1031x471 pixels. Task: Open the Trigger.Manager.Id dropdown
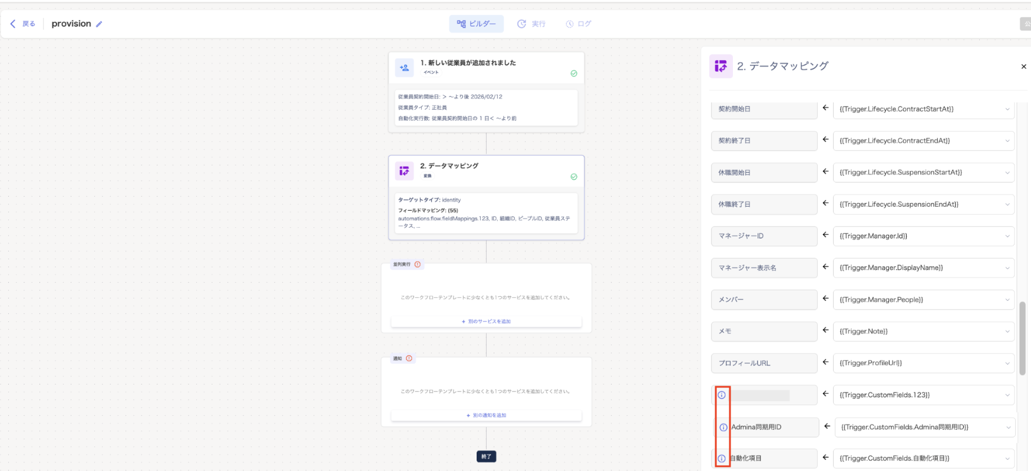(x=923, y=236)
